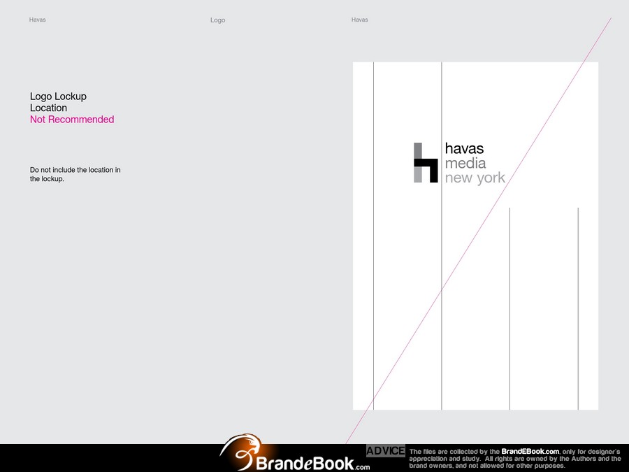Click the 'new york' location text
The width and height of the screenshot is (629, 472).
(475, 178)
